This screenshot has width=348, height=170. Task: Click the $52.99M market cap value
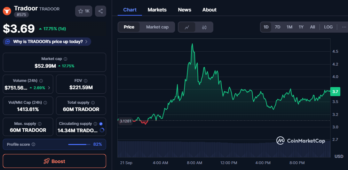[x=45, y=66]
